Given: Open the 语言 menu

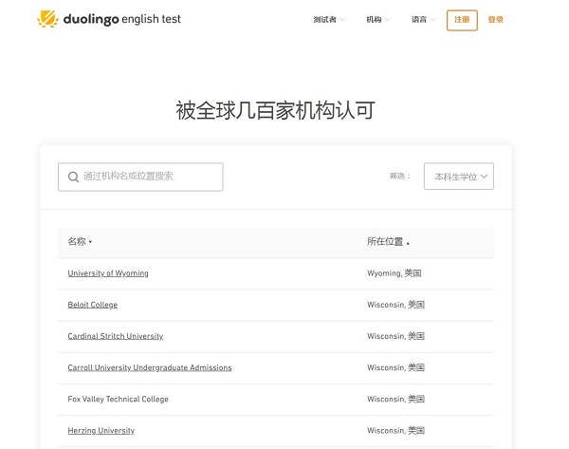Looking at the screenshot, I should click(423, 20).
